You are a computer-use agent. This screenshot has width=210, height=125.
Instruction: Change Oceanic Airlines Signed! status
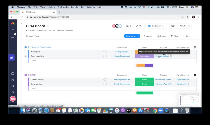click(x=145, y=80)
